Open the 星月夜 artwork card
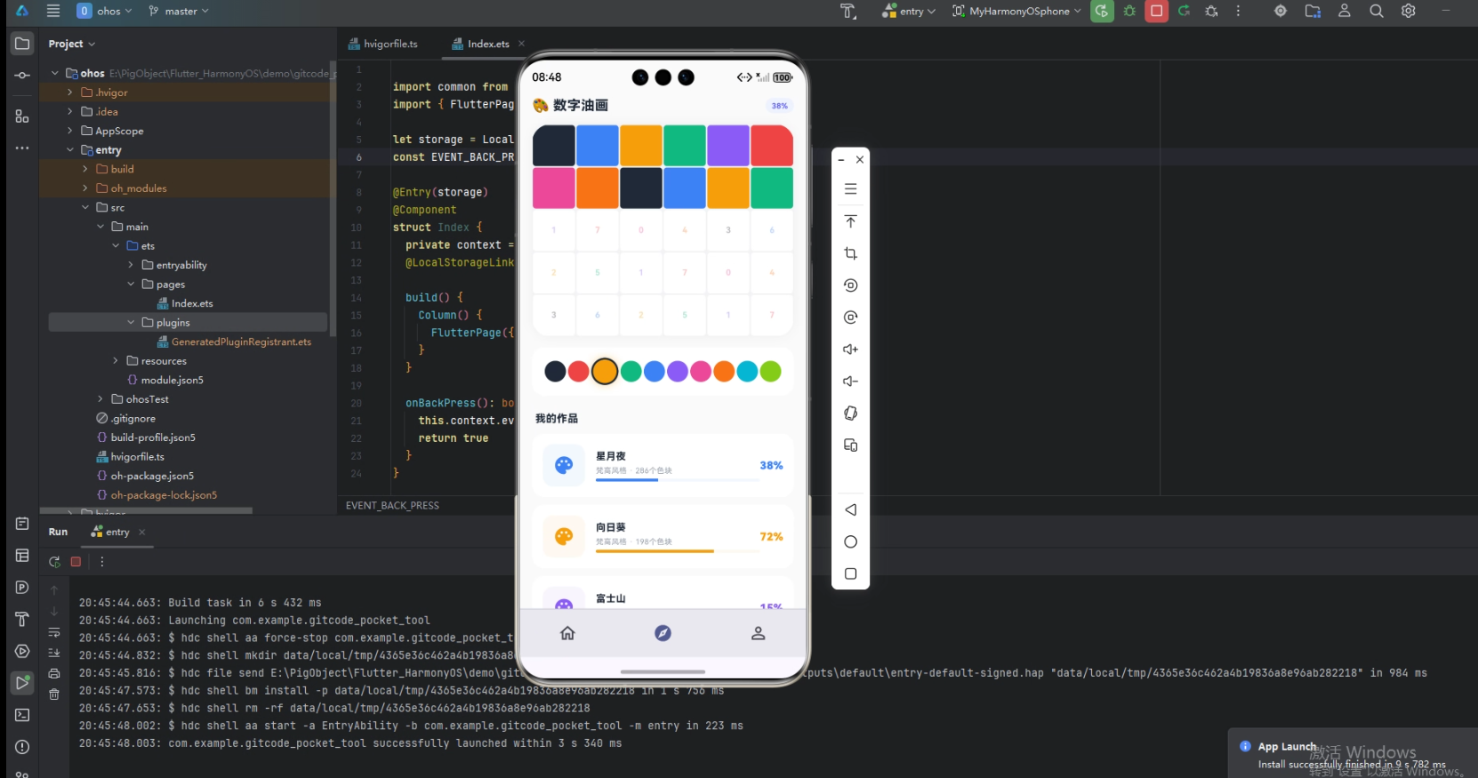This screenshot has height=778, width=1478. pos(663,465)
